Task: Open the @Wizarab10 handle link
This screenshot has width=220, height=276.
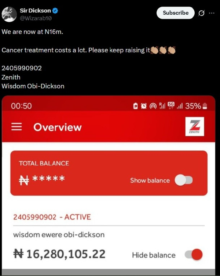Action: click(36, 18)
